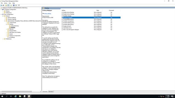Expand the Start Menu and Taskbar folder
The height and width of the screenshot is (98, 175).
pyautogui.click(x=7, y=32)
